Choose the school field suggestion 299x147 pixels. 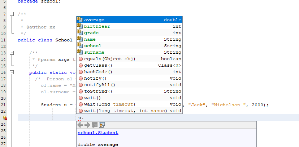pyautogui.click(x=130, y=46)
